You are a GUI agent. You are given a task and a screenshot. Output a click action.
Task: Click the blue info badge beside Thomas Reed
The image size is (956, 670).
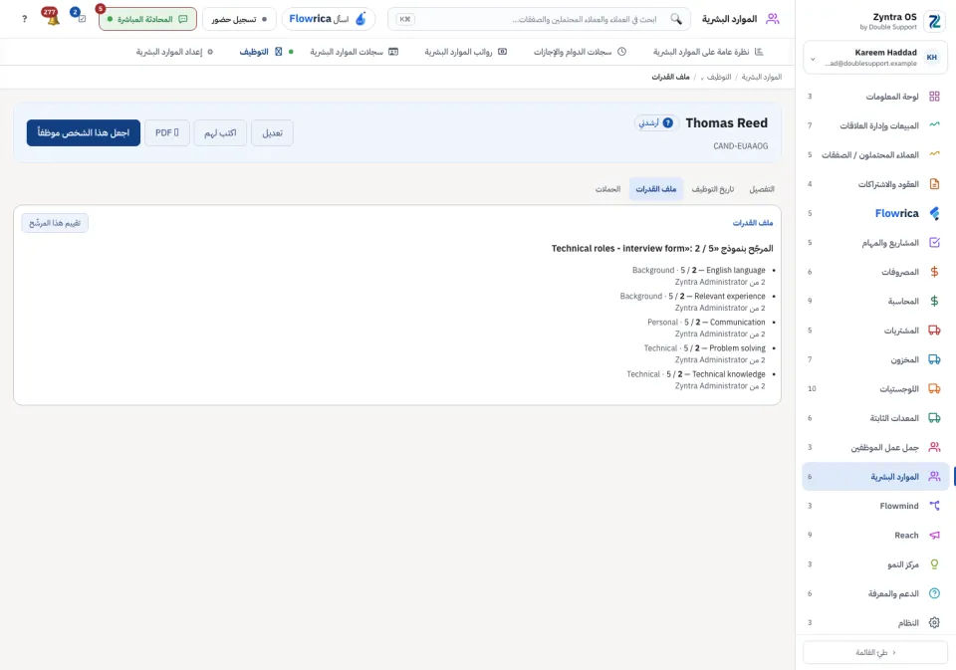[667, 123]
